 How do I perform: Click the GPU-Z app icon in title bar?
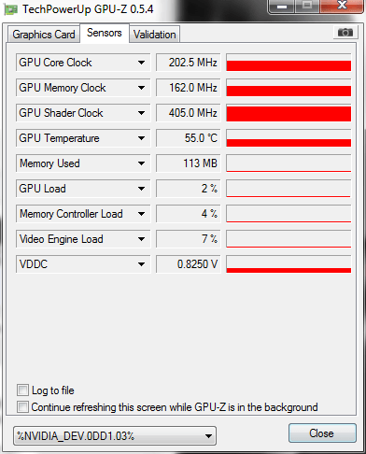[11, 9]
